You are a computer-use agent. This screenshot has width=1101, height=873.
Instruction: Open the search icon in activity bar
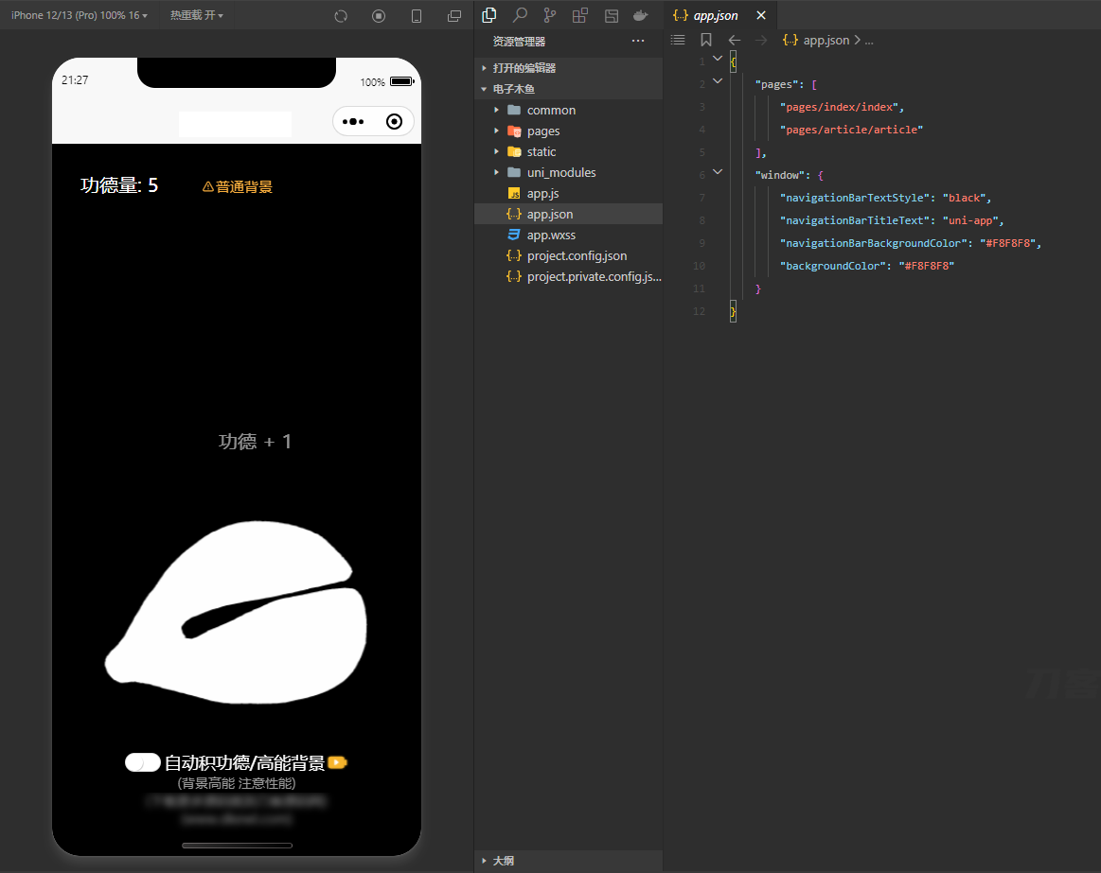520,15
